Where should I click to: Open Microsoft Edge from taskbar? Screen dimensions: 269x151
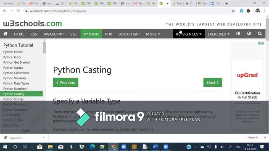(x=92, y=147)
